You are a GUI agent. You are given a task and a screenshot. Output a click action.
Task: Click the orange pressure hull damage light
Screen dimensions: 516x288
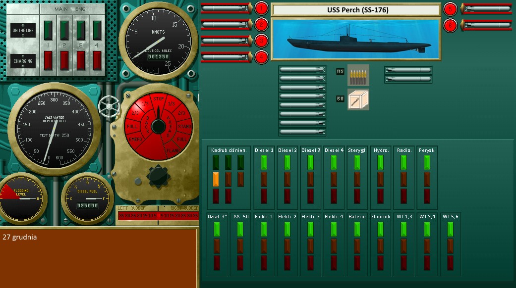216,179
